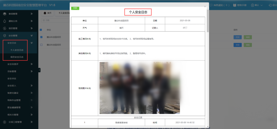Click the 退出 logout icon
The height and width of the screenshot is (129, 277).
pyautogui.click(x=270, y=5)
